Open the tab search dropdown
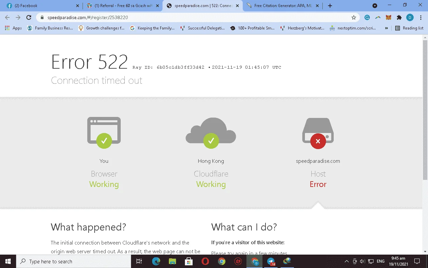The image size is (428, 268). click(375, 6)
